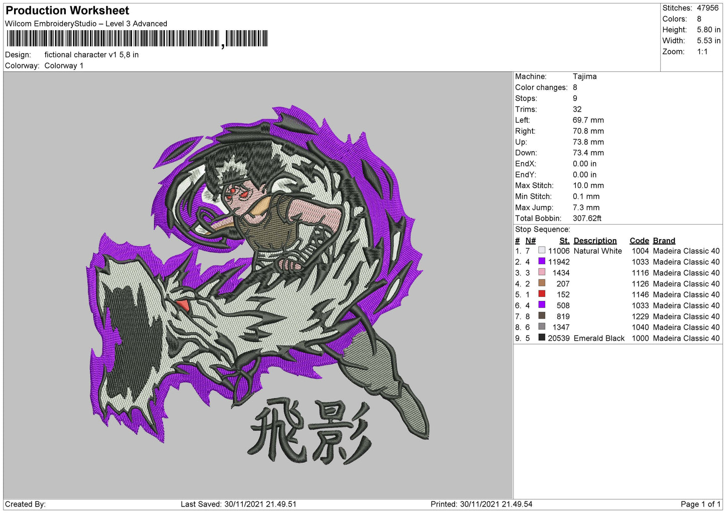726x513 pixels.
Task: Click the 'Stop Sequence:' heading
Action: click(543, 230)
